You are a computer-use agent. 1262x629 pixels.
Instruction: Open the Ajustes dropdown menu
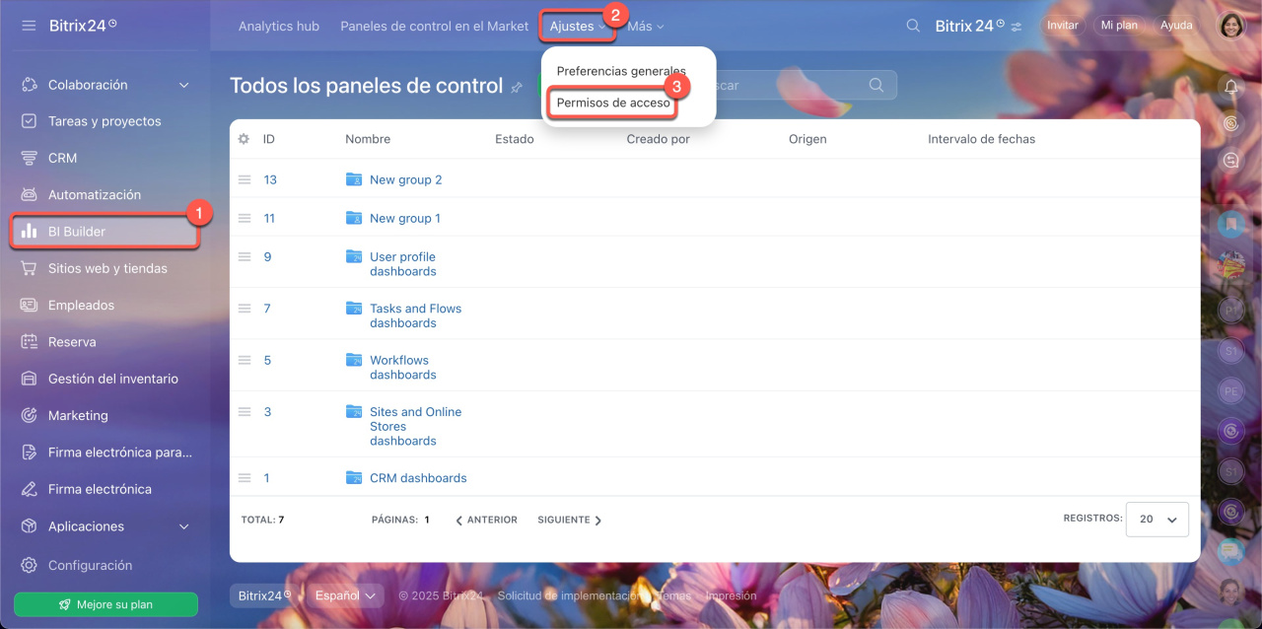[x=578, y=27]
